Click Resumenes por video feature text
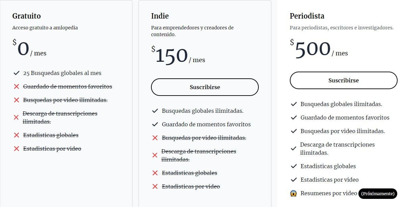Viewport: 403px width, 207px height. pyautogui.click(x=329, y=193)
